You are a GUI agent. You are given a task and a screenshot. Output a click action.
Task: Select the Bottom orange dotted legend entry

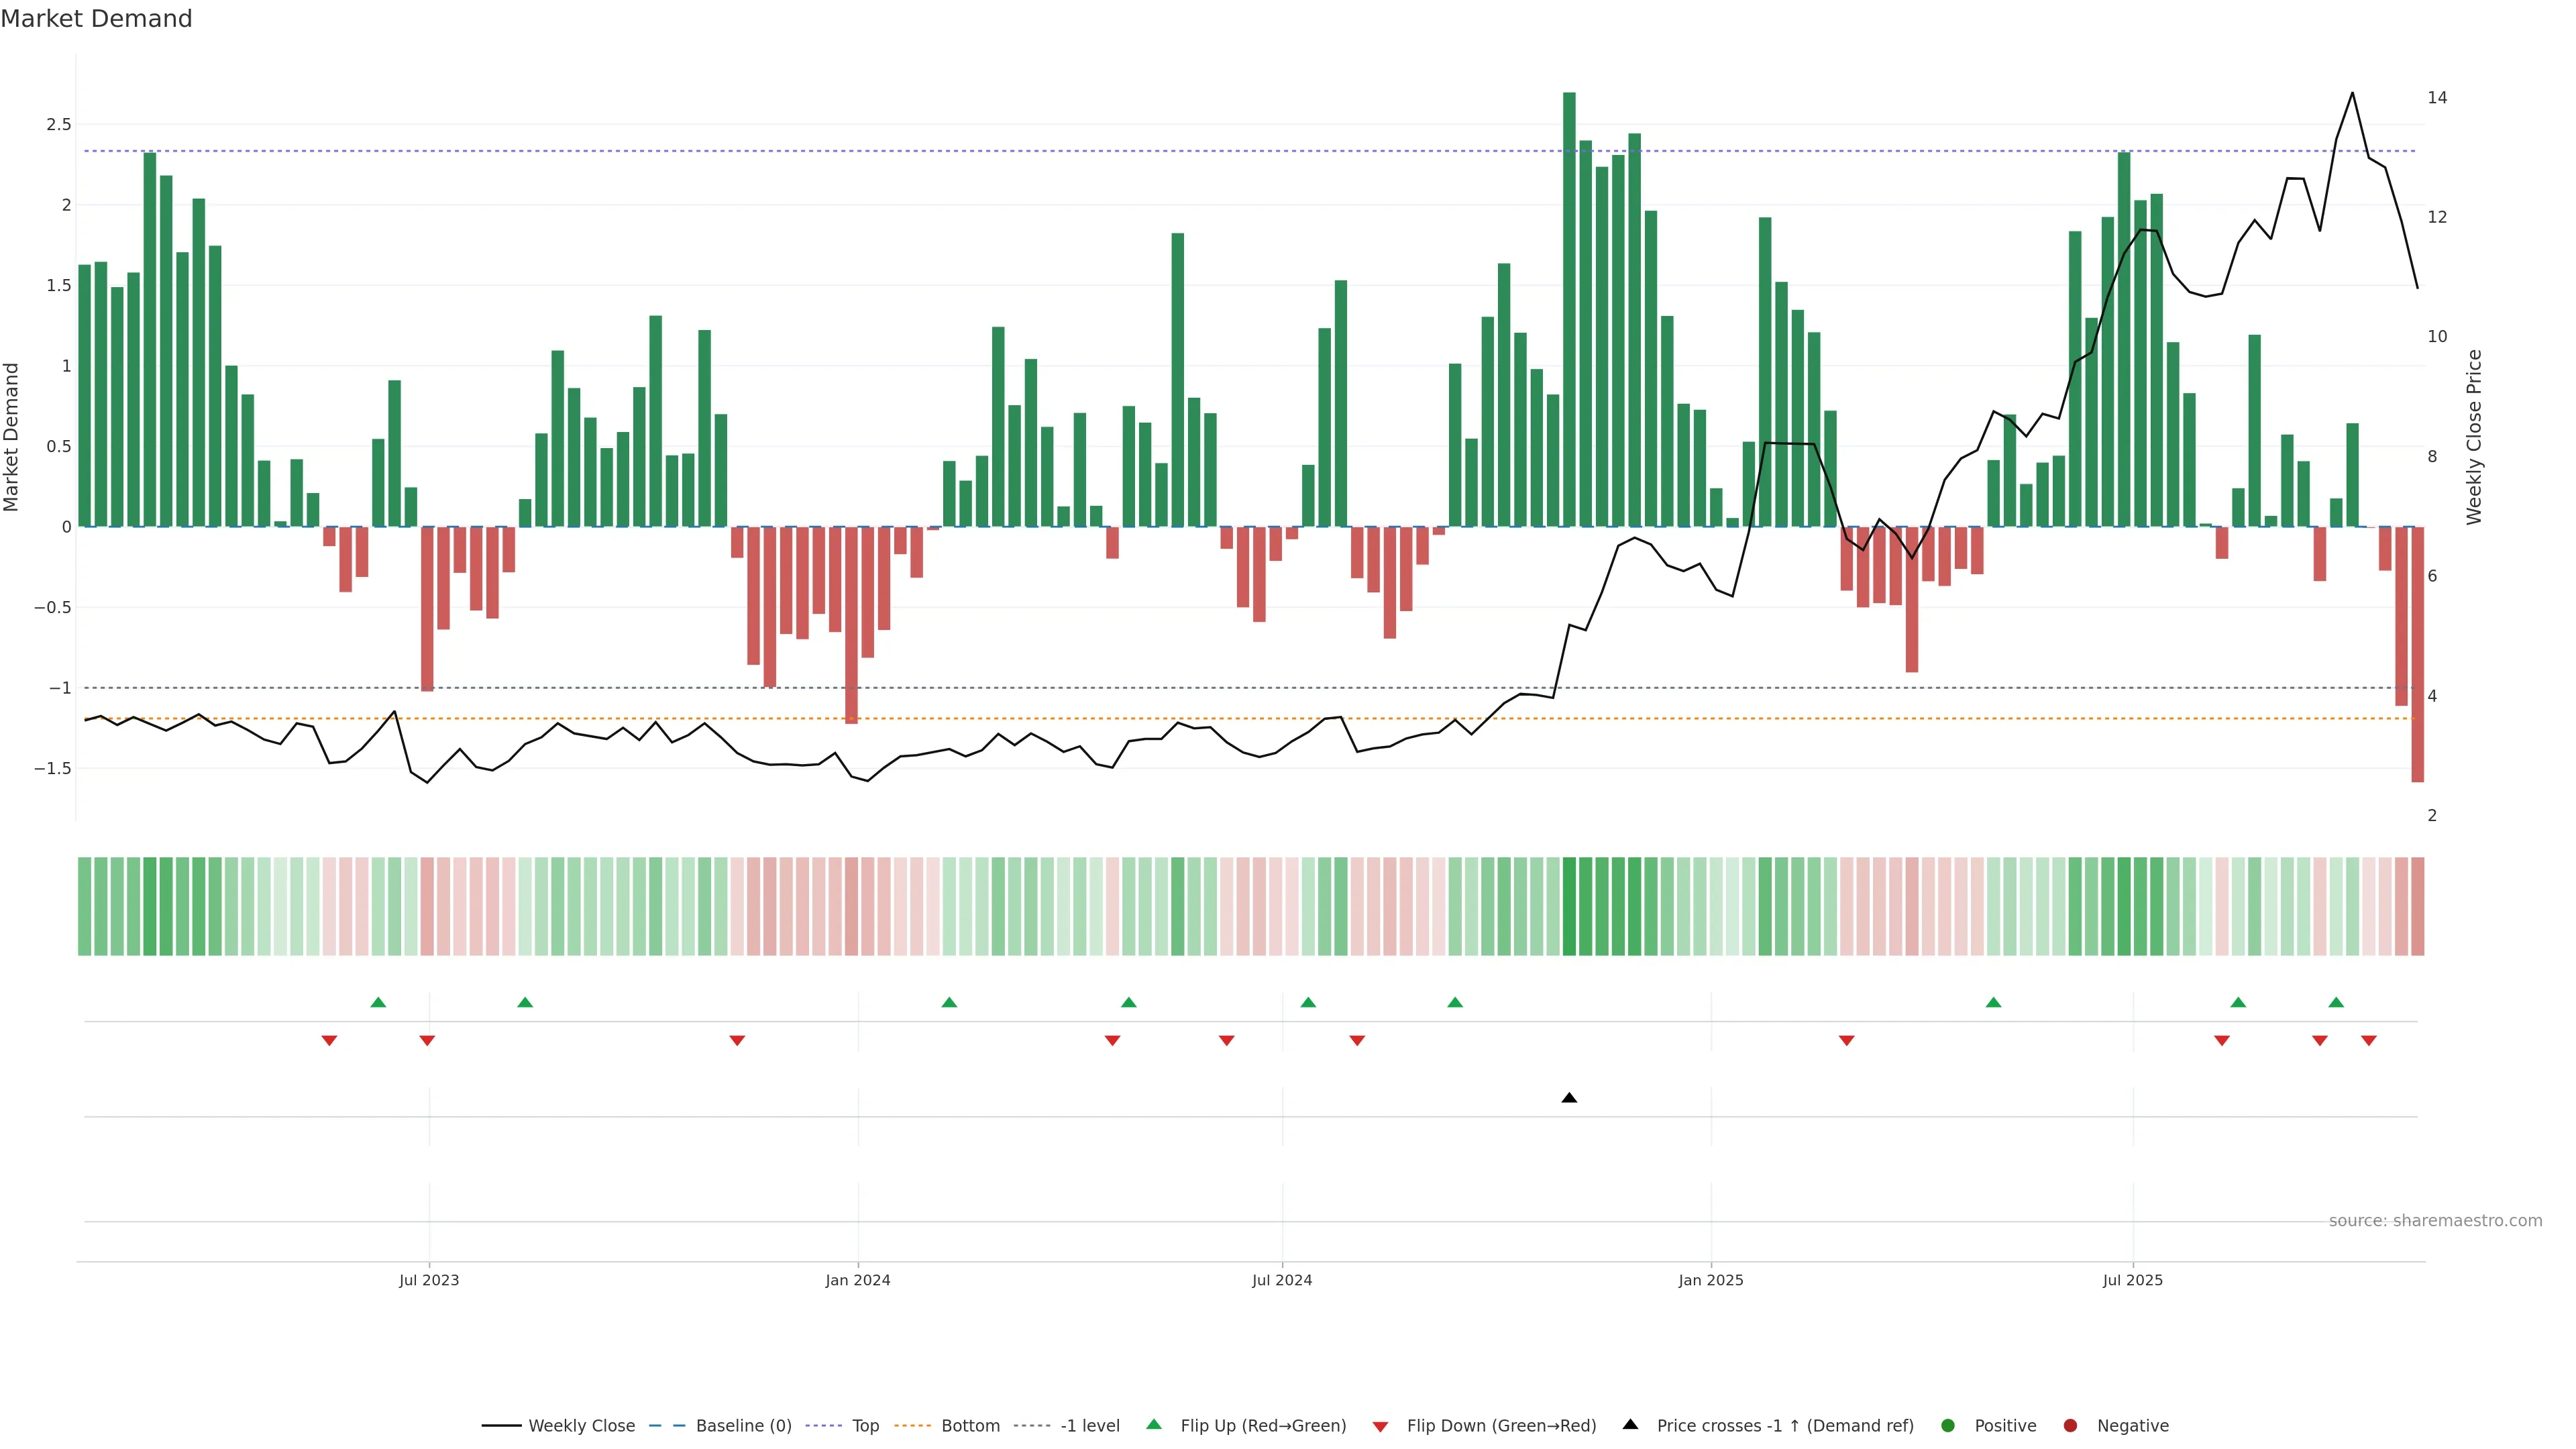[969, 1426]
